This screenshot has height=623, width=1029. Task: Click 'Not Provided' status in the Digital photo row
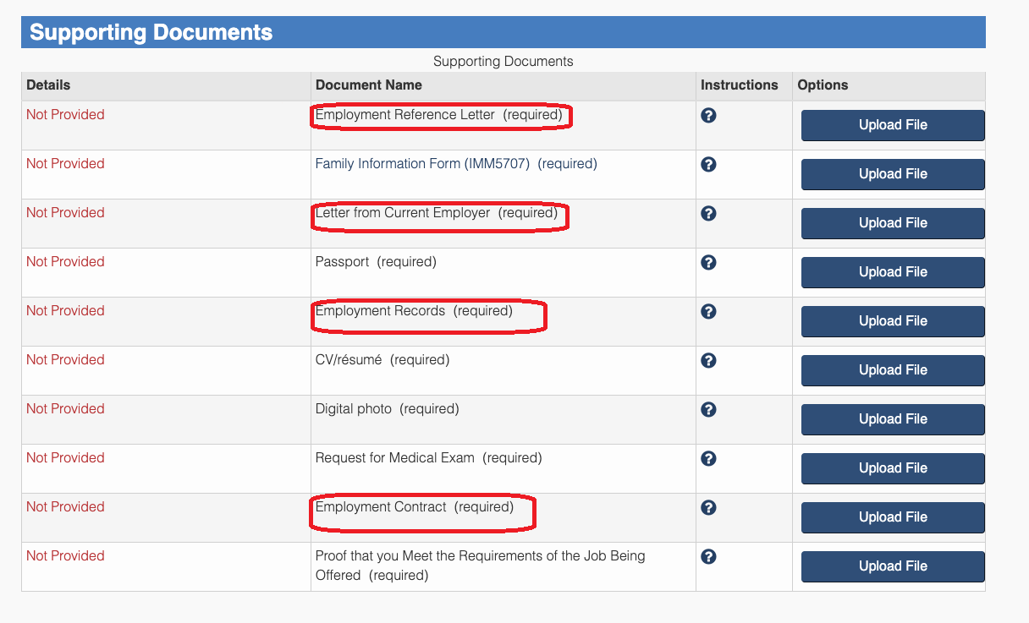coord(65,409)
